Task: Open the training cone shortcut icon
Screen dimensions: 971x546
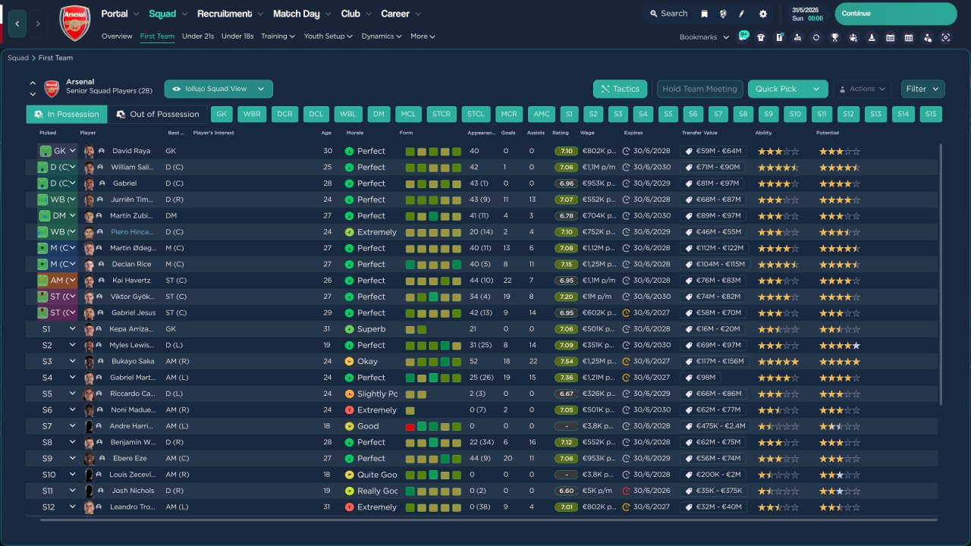Action: click(872, 37)
